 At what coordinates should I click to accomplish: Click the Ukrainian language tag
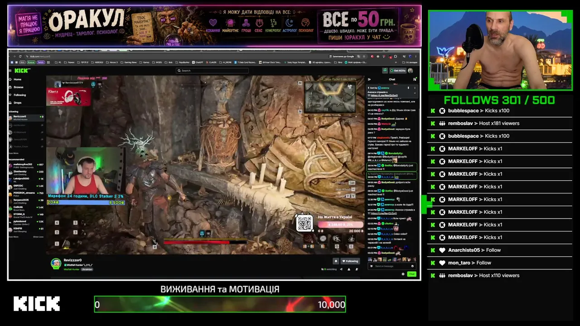[x=87, y=269]
